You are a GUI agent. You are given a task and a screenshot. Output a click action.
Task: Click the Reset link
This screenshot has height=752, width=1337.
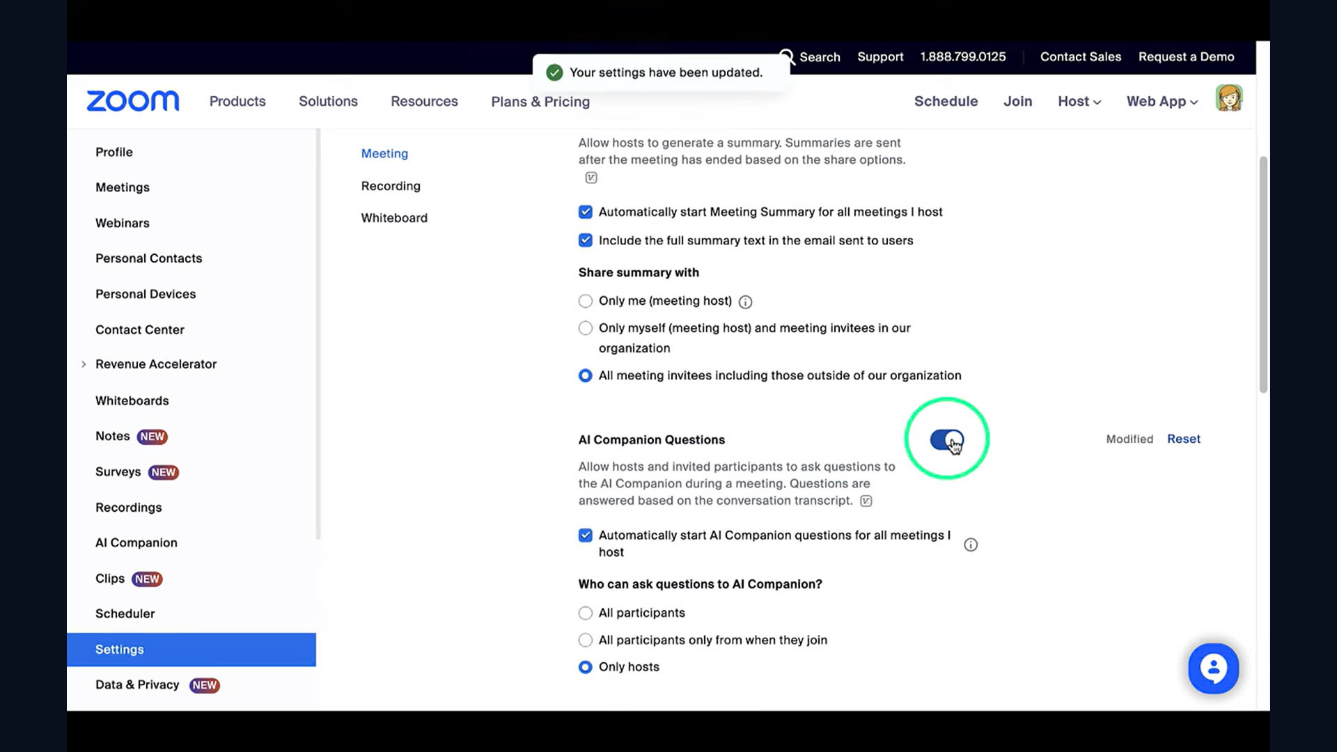tap(1183, 439)
